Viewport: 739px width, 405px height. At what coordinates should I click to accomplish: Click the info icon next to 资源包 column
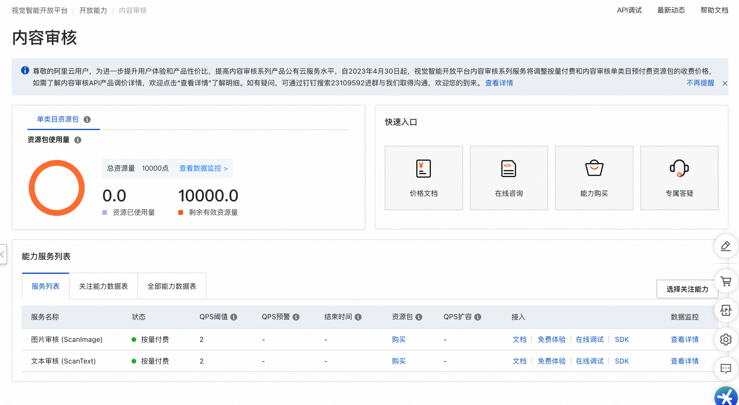pyautogui.click(x=419, y=317)
